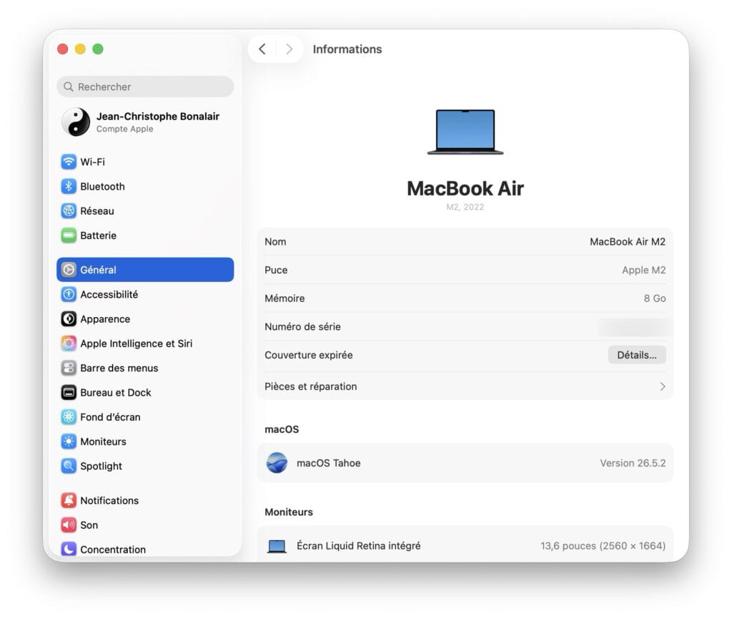Viewport: 732px width, 619px height.
Task: Click the Apparence icon
Action: (69, 319)
